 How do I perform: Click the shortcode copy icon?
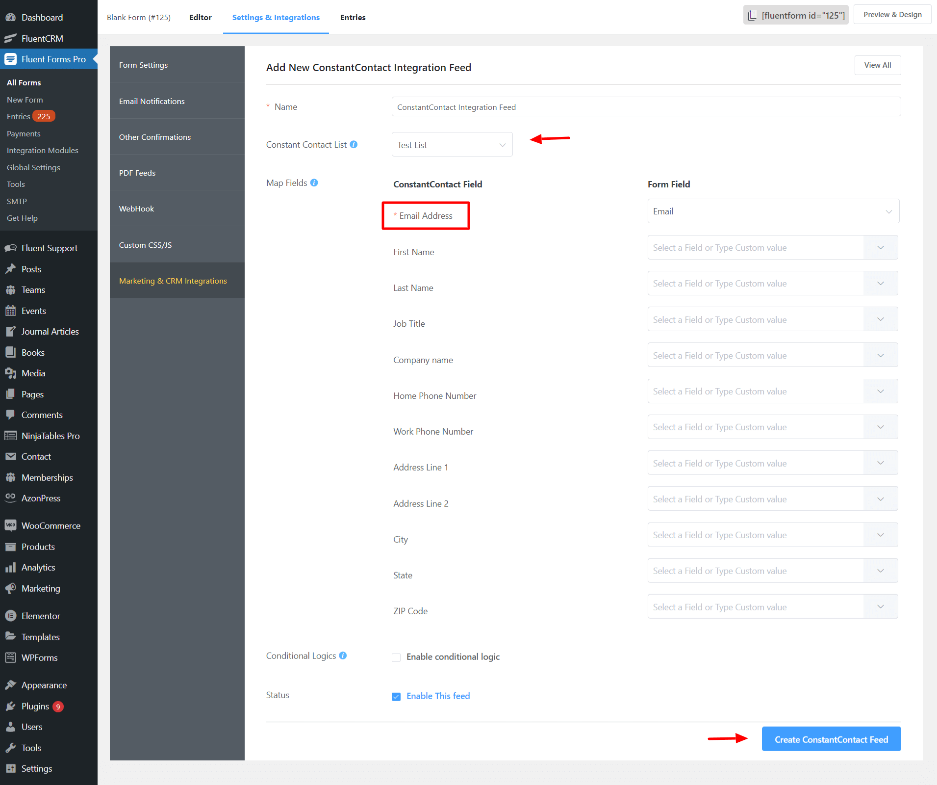click(752, 16)
